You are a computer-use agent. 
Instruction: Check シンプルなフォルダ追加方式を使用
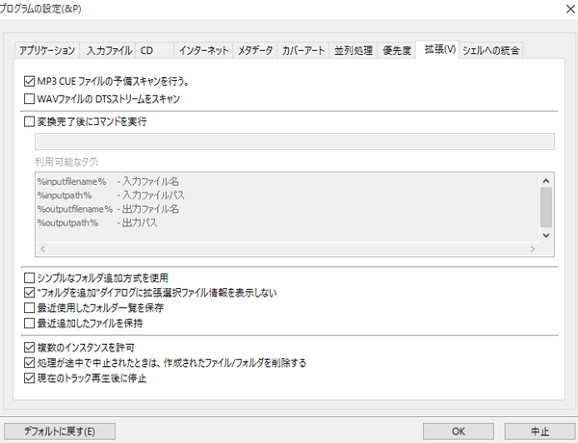(x=29, y=277)
